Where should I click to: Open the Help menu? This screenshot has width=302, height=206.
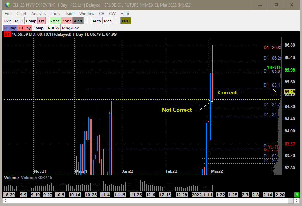click(124, 14)
